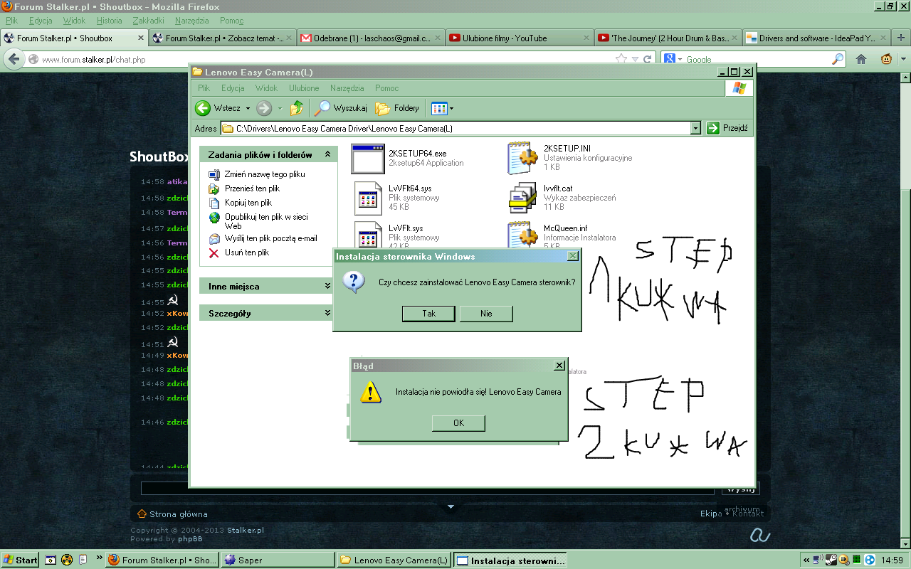This screenshot has width=911, height=569.
Task: Reload the page with the refresh icon
Action: 646,59
